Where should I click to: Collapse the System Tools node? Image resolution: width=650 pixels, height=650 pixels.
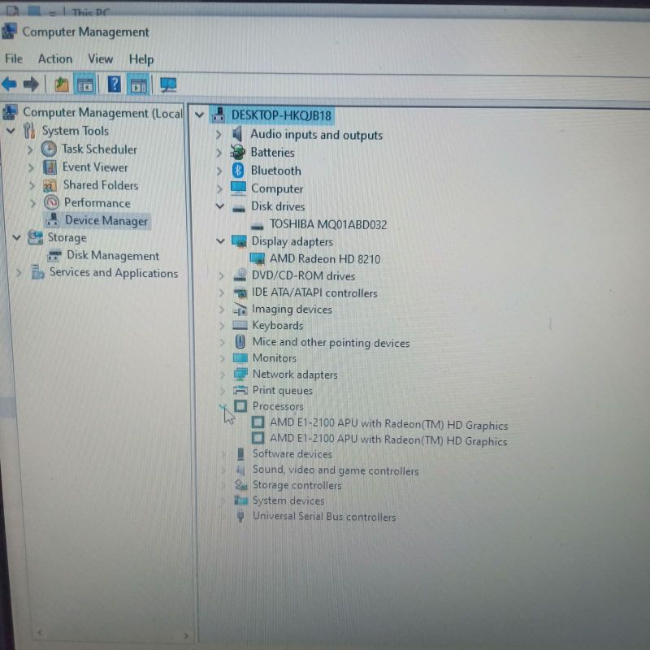tap(11, 131)
